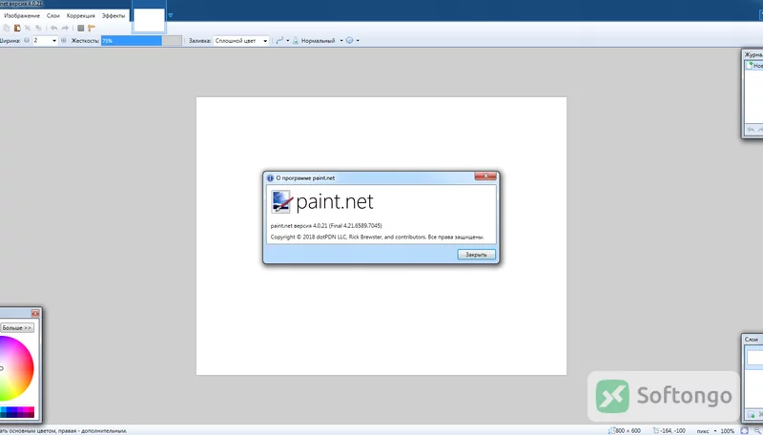This screenshot has width=763, height=435.
Task: Pick a red hue on the color wheel
Action: [x=31, y=368]
